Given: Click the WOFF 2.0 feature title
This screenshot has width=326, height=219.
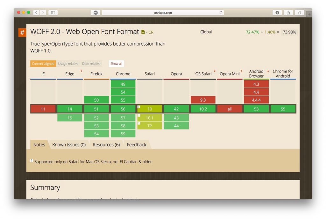Looking at the screenshot, I should tap(85, 32).
